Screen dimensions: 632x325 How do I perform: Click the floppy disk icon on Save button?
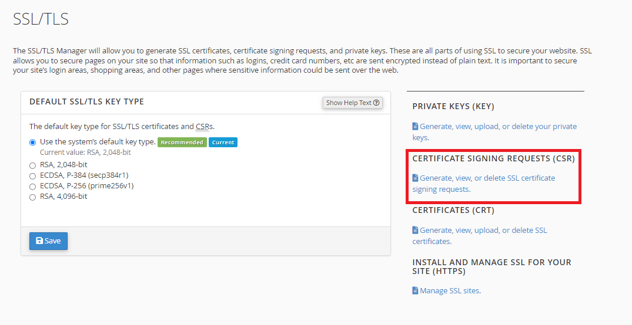click(39, 241)
